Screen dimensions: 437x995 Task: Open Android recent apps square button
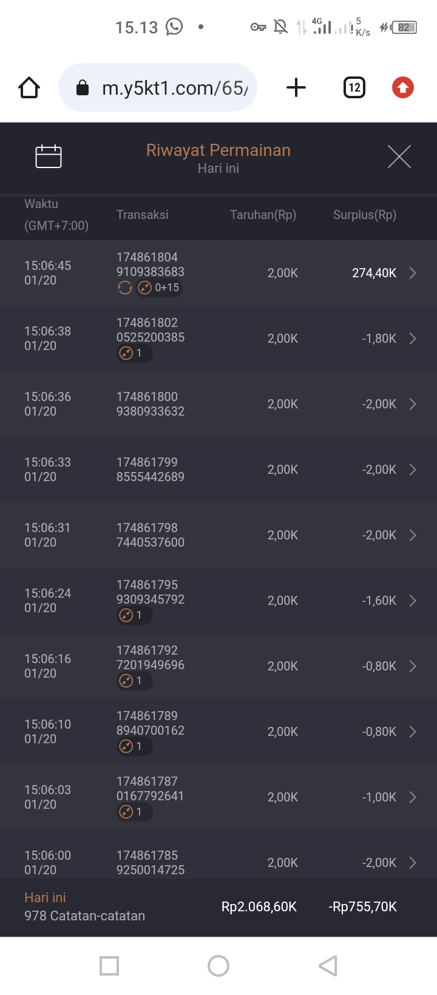click(x=109, y=965)
